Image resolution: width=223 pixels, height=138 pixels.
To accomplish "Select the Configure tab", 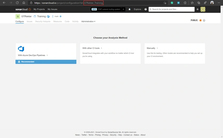I will (20, 21).
